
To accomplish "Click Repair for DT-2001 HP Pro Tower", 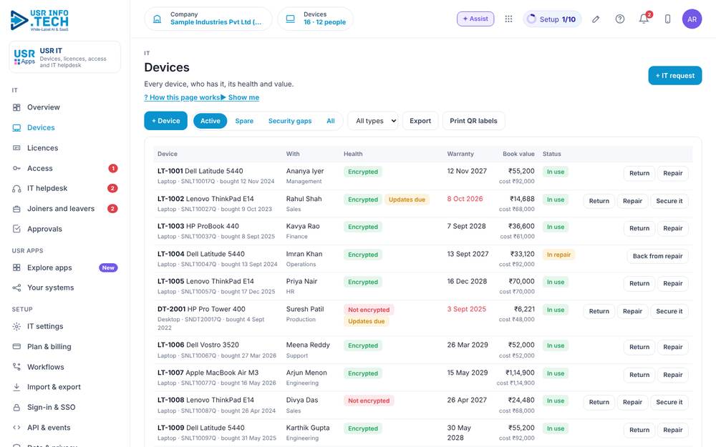I will point(632,312).
